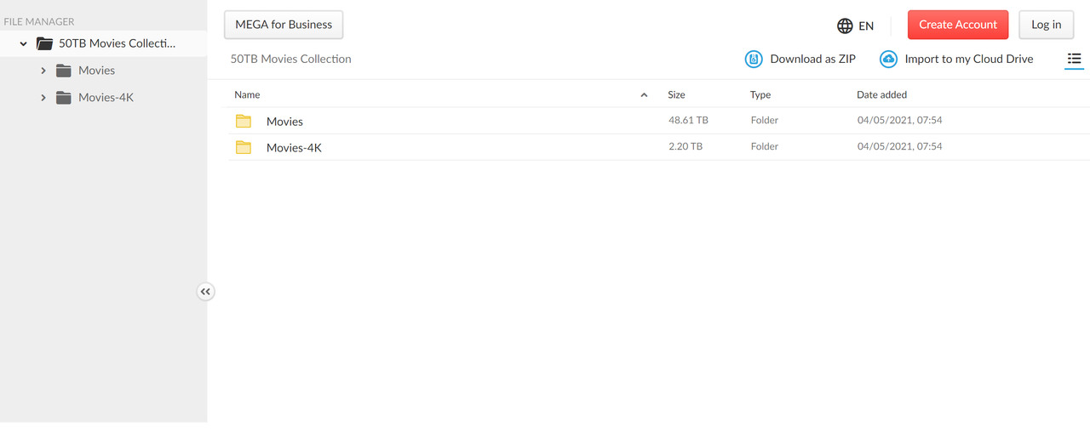Click the Movies-4K folder icon in the sidebar tree
The image size is (1090, 443).
64,98
